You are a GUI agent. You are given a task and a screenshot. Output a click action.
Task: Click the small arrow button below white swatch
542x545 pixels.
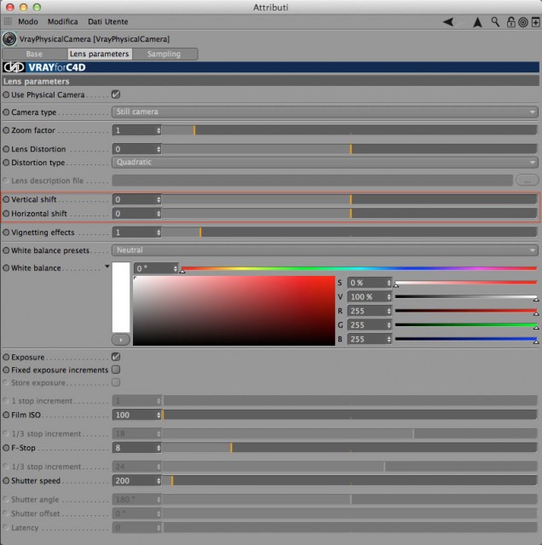coord(121,340)
